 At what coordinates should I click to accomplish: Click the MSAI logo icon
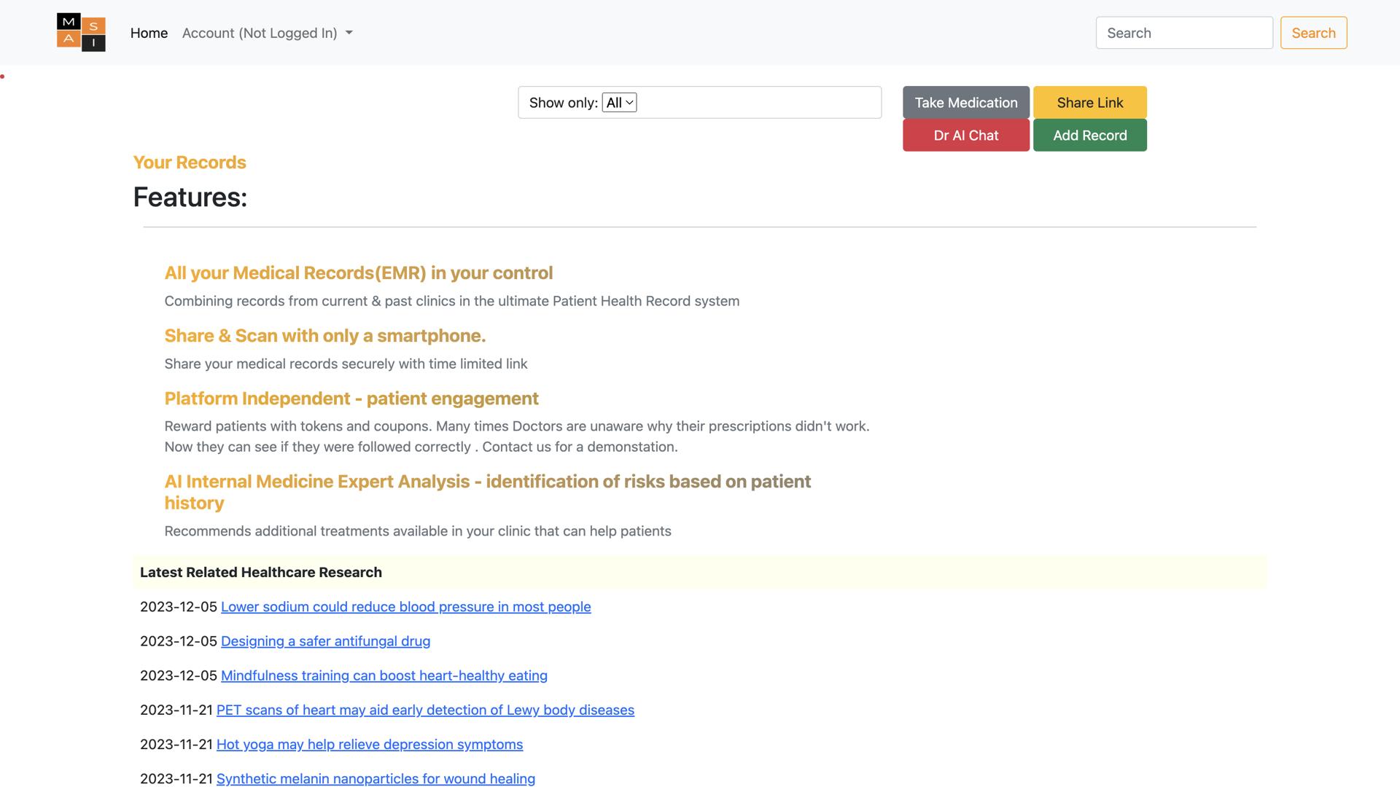(x=80, y=32)
